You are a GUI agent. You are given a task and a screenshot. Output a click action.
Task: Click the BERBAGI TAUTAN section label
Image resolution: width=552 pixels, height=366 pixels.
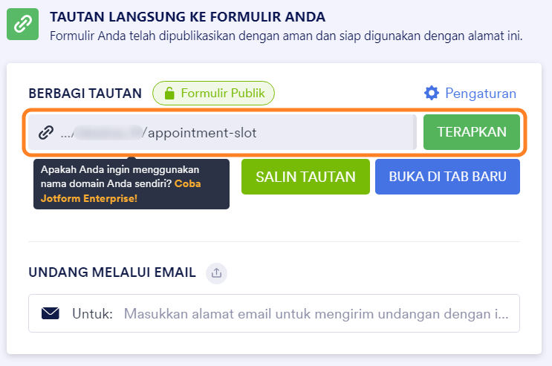click(85, 94)
